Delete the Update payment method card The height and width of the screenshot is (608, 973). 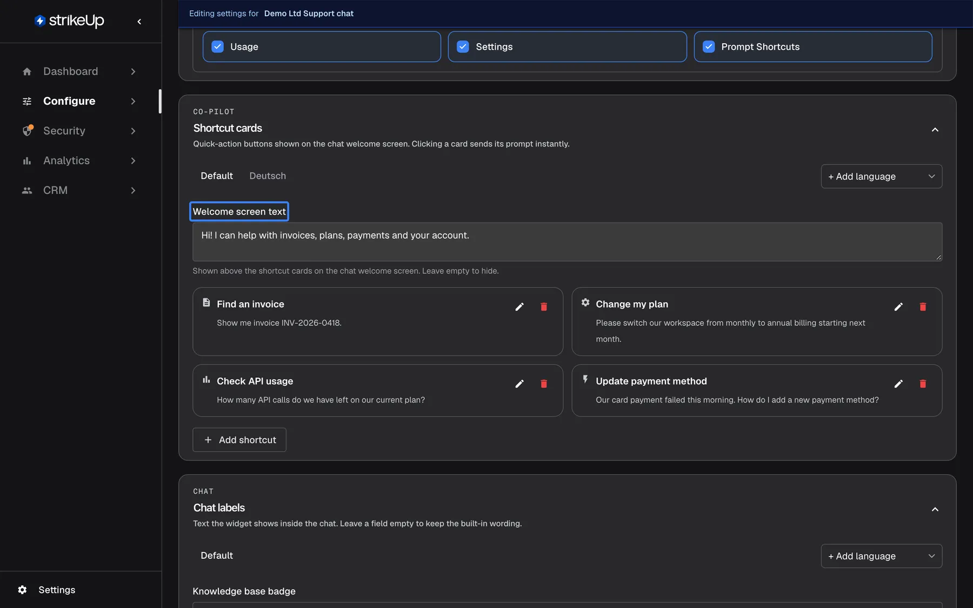[923, 384]
